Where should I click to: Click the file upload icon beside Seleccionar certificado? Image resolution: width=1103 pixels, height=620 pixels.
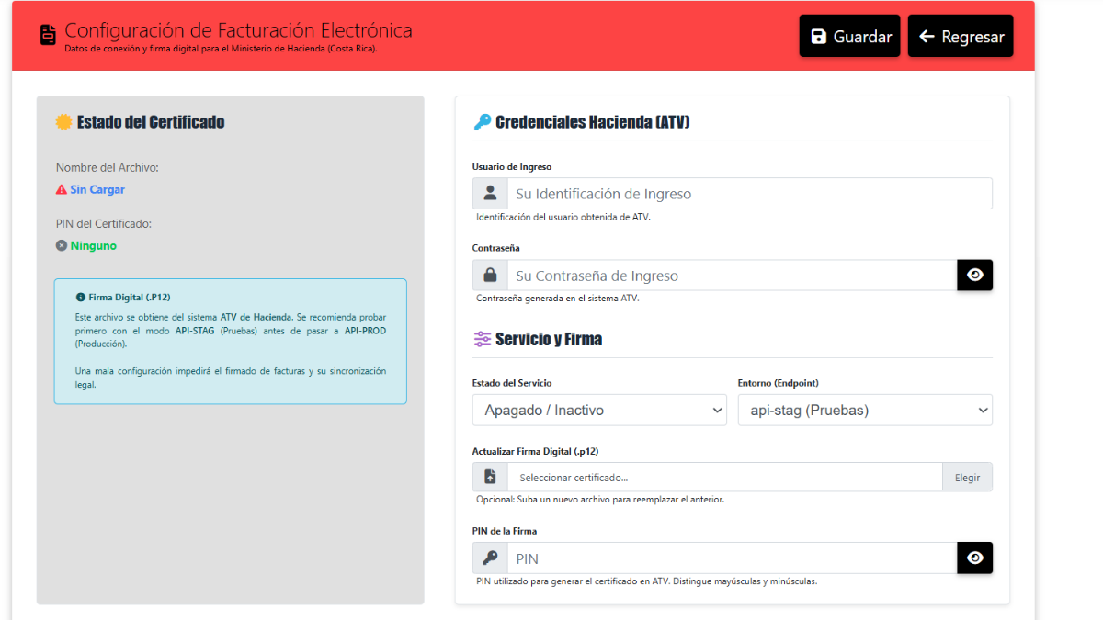(x=490, y=478)
